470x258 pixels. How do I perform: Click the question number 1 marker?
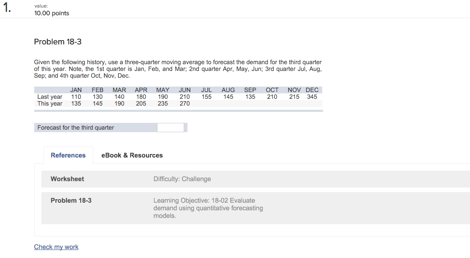click(x=7, y=8)
